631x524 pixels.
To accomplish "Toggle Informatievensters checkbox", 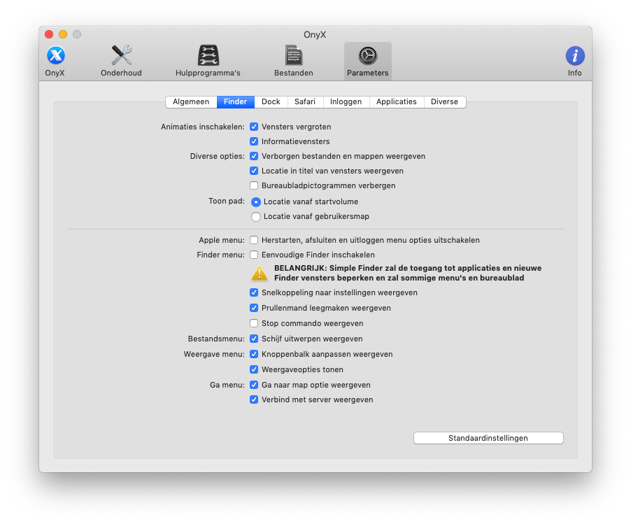I will tap(254, 141).
